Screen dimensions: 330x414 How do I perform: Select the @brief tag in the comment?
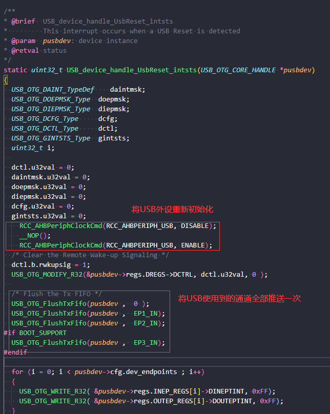tap(23, 22)
